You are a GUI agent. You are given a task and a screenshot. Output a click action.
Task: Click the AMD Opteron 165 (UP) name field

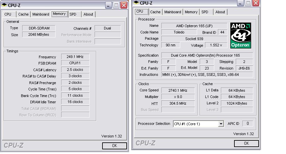click(194, 26)
